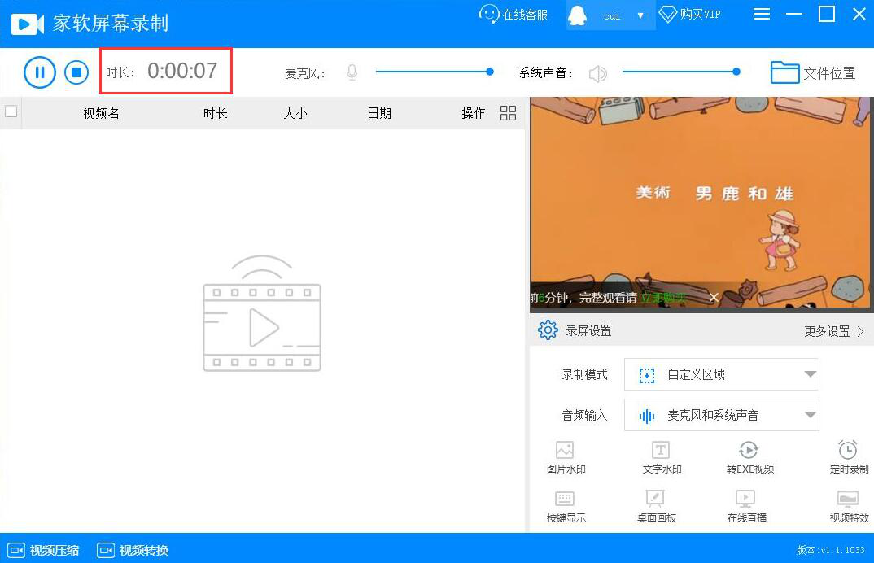Open recording settings gear
The image size is (874, 563).
[548, 330]
